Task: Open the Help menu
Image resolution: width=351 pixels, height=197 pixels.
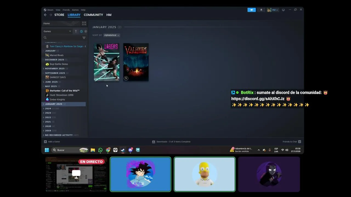Action: 83,10
